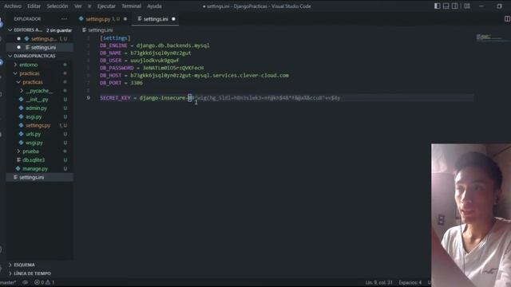Click the webcam video overlay
The width and height of the screenshot is (511, 287).
[x=471, y=215]
